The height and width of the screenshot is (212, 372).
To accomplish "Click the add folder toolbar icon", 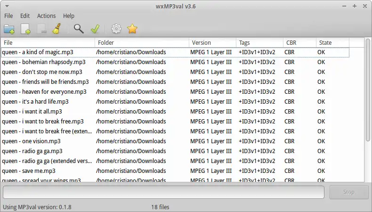I will point(9,29).
